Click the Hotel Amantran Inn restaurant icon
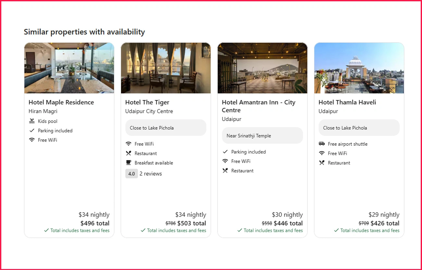The image size is (422, 270). [225, 170]
